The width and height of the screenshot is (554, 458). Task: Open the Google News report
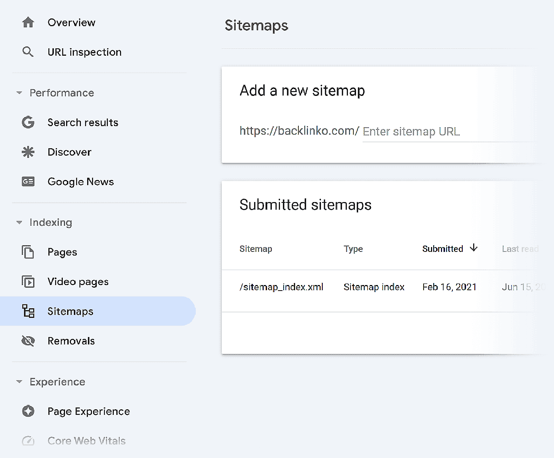(x=98, y=181)
